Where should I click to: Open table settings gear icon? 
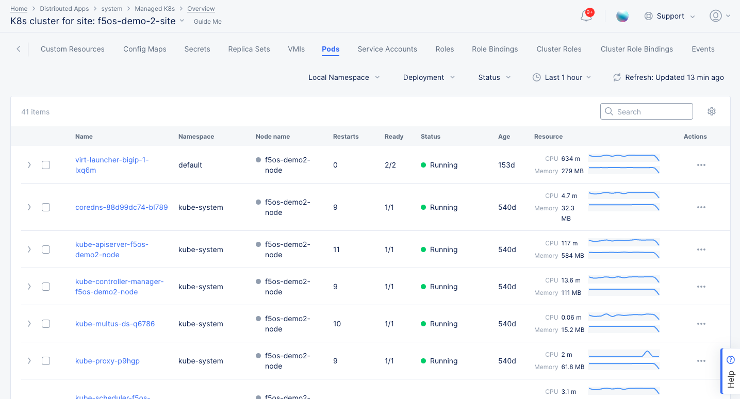pos(712,111)
